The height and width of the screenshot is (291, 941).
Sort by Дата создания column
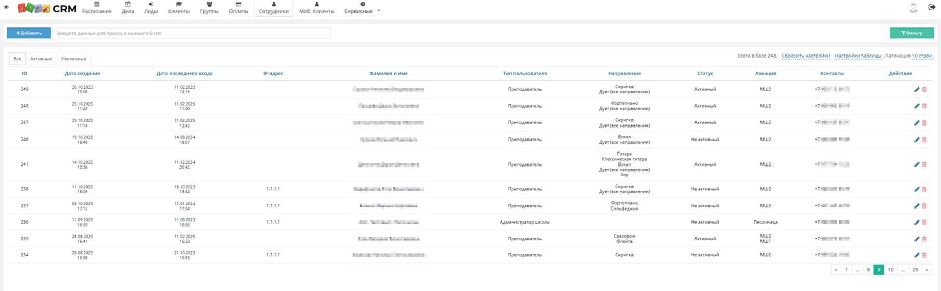coord(82,73)
